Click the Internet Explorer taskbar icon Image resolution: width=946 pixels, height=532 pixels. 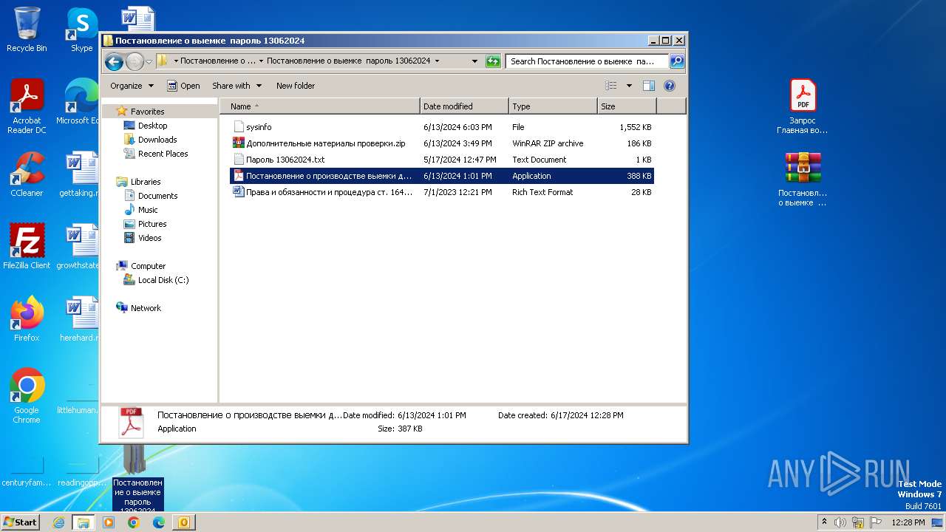coord(58,522)
